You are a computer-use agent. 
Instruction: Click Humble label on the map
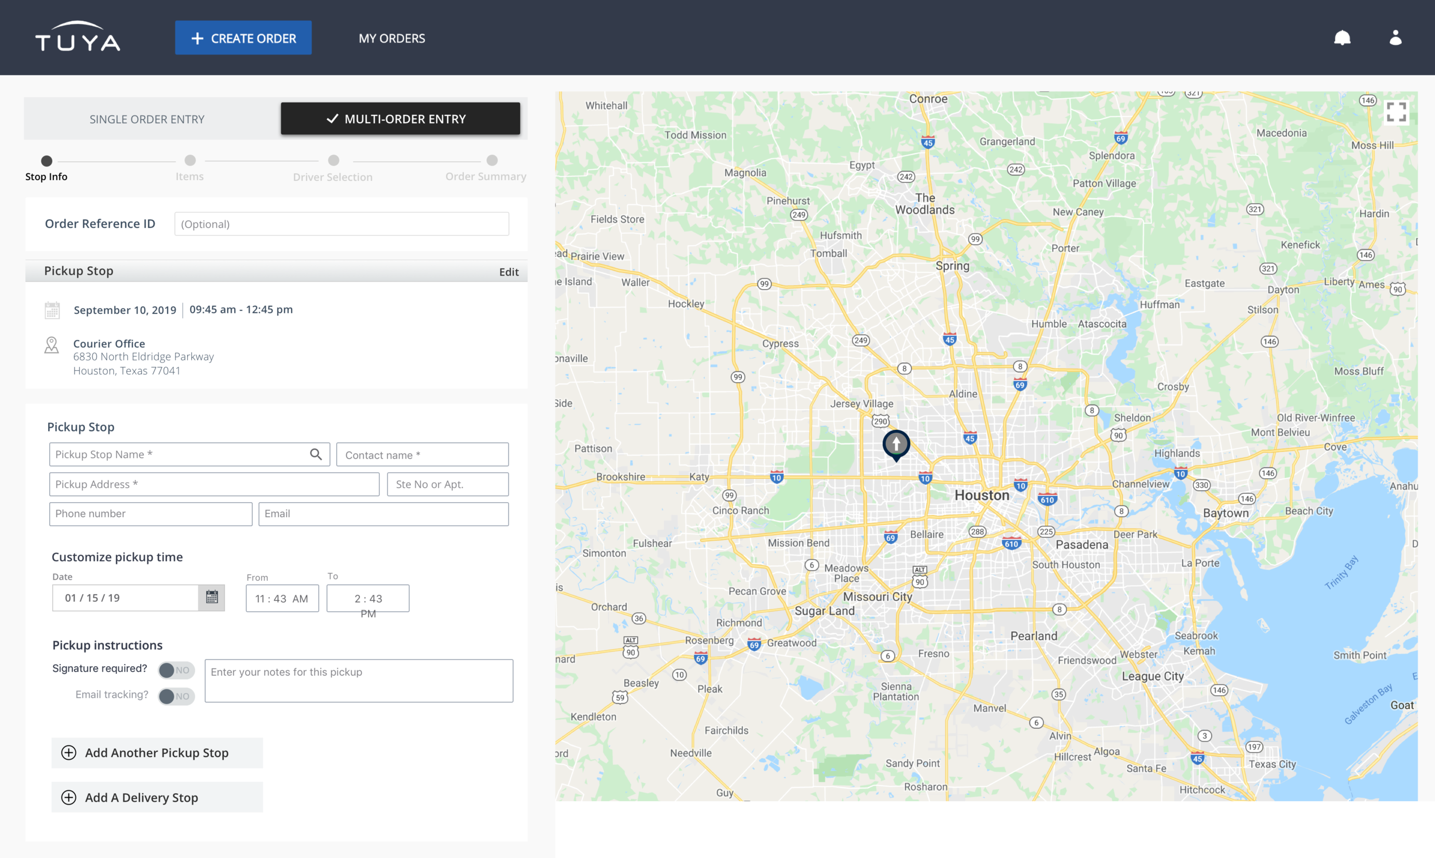coord(1049,324)
